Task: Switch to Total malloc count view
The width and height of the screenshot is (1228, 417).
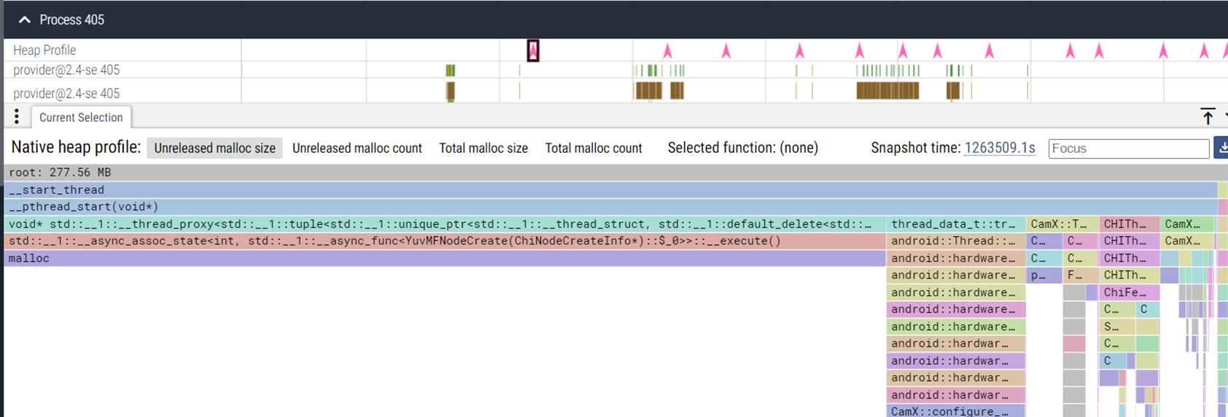Action: click(x=593, y=148)
